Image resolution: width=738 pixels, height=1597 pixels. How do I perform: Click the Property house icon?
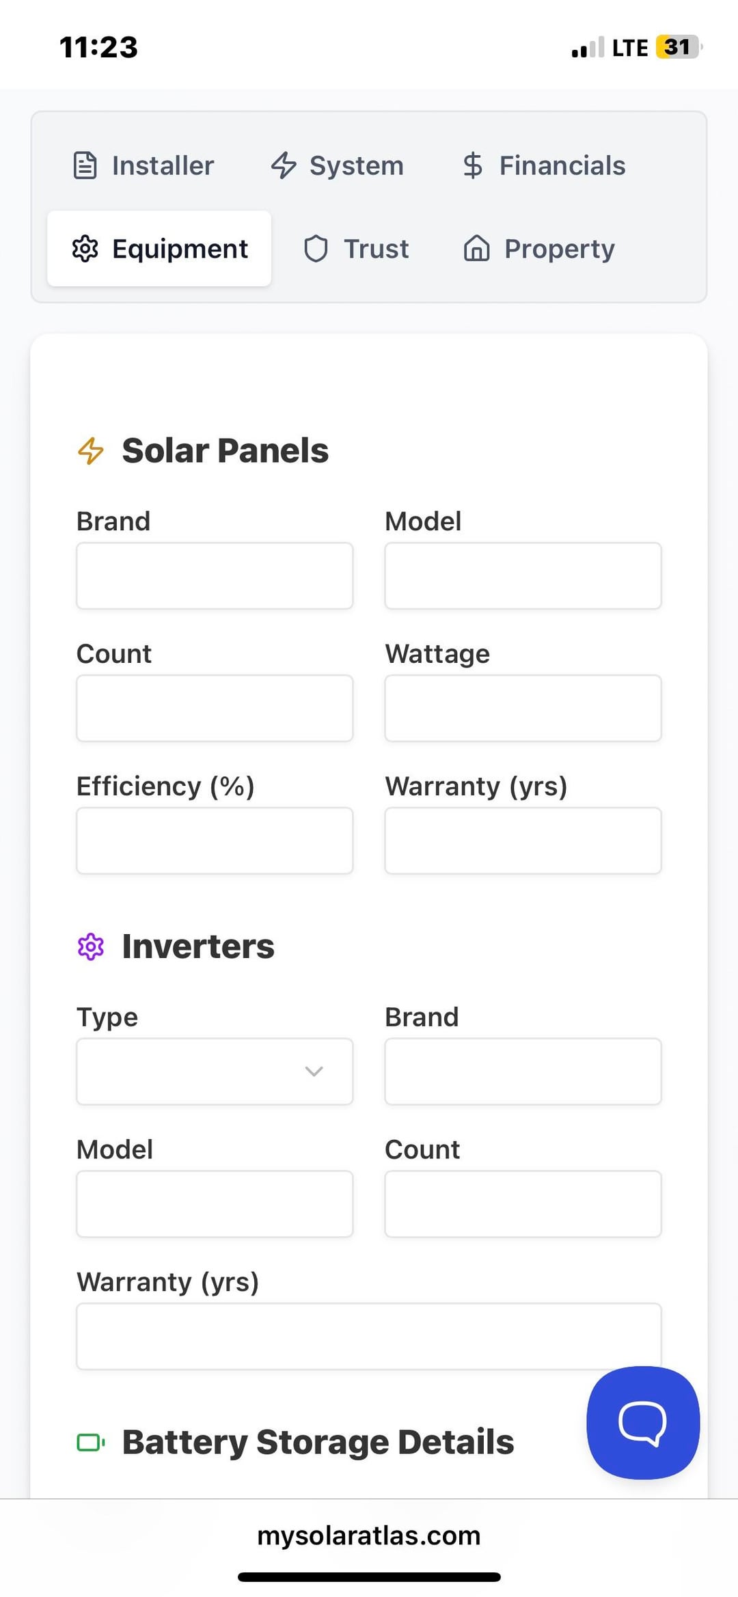tap(477, 249)
